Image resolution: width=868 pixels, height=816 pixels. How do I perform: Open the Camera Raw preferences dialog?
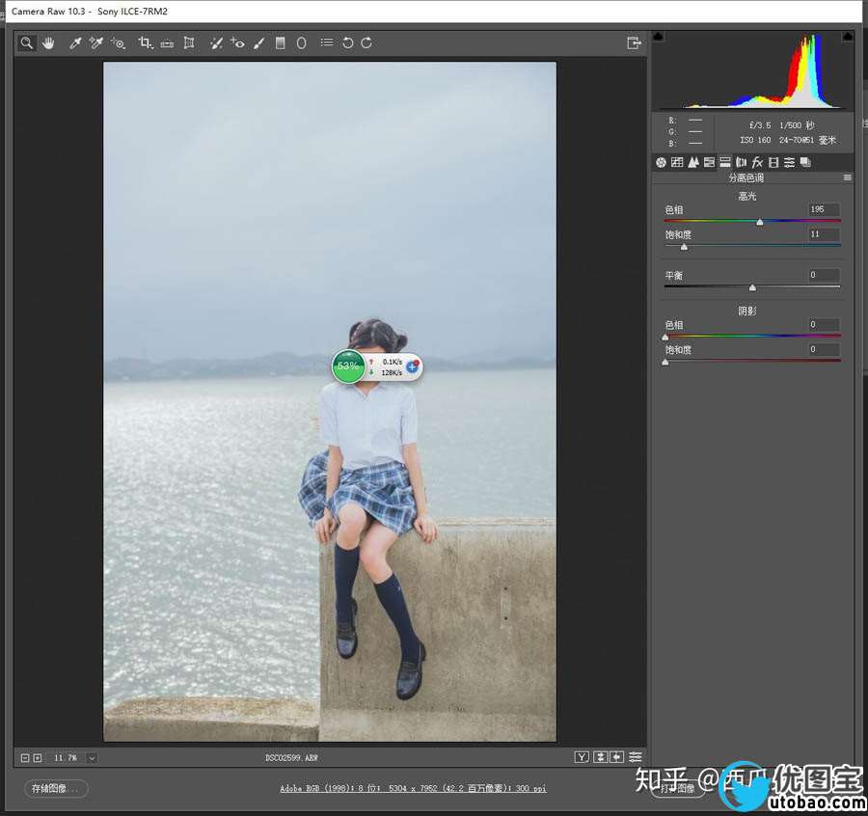[327, 42]
